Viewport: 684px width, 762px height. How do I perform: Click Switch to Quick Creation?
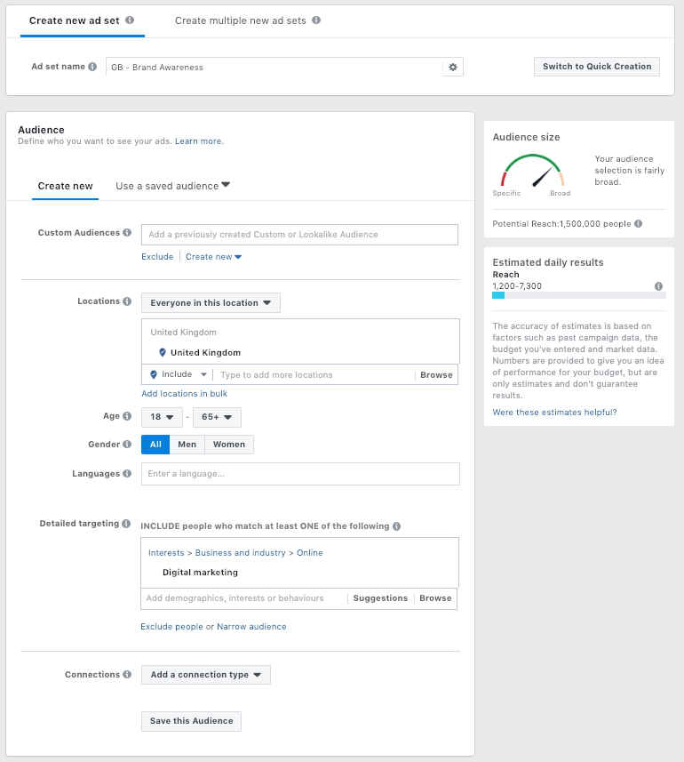point(596,66)
